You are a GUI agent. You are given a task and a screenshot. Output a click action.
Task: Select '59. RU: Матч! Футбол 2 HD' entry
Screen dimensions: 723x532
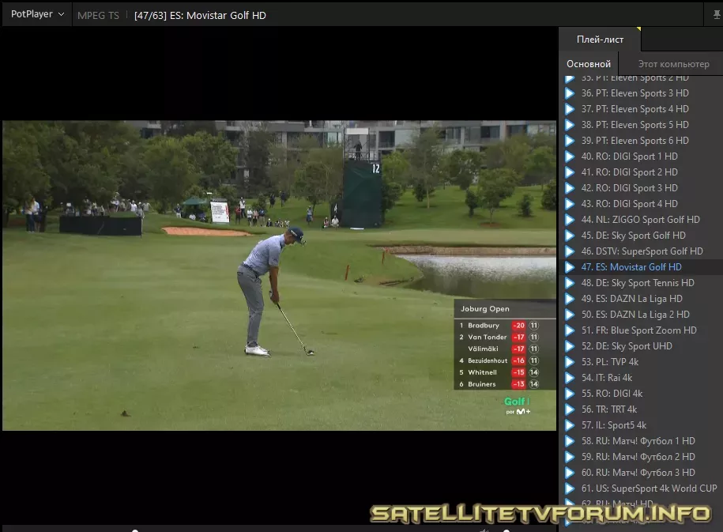point(638,457)
